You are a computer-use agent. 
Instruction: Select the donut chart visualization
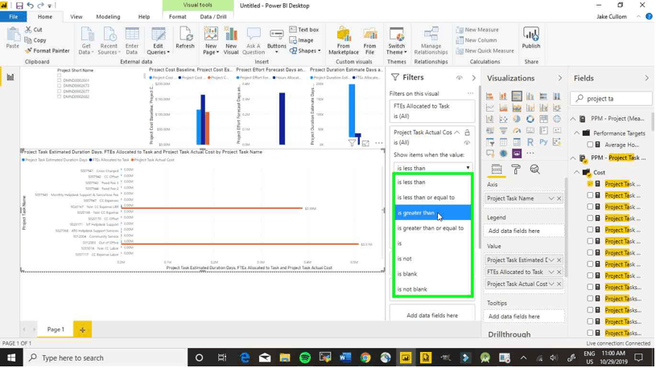coord(530,119)
